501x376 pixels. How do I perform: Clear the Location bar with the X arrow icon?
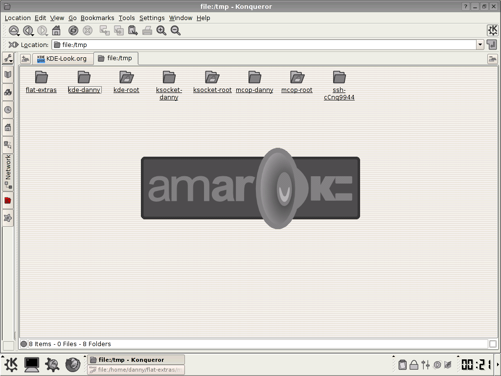pos(13,45)
